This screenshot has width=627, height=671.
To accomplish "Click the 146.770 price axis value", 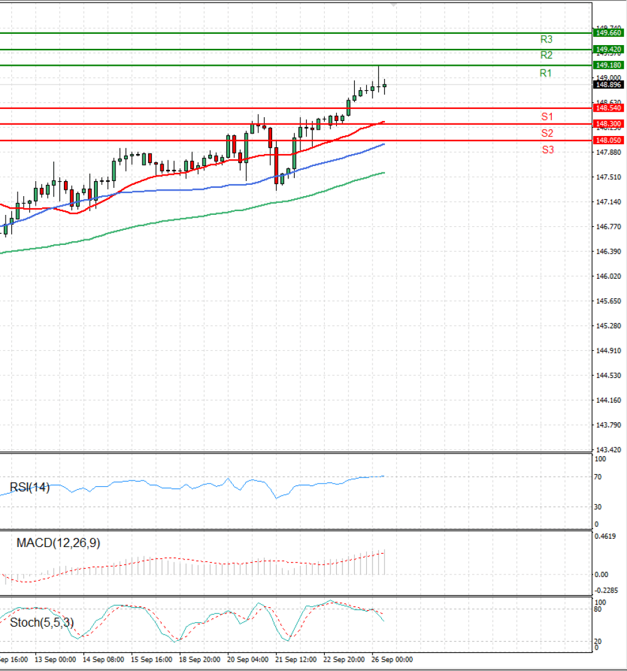I will 609,227.
